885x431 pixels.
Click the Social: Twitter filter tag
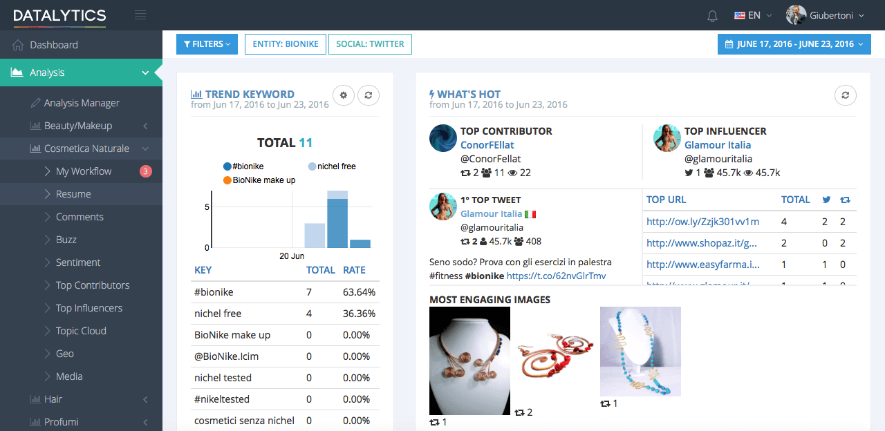[370, 44]
